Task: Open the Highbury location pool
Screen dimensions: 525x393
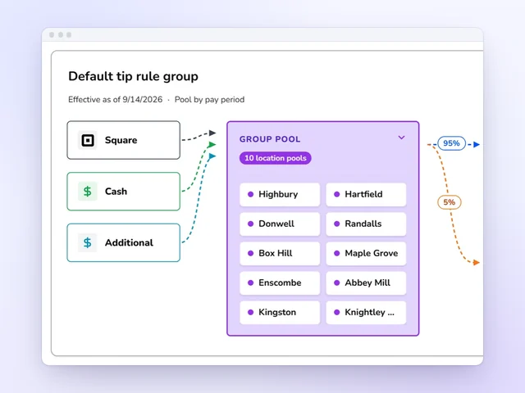Action: 280,194
